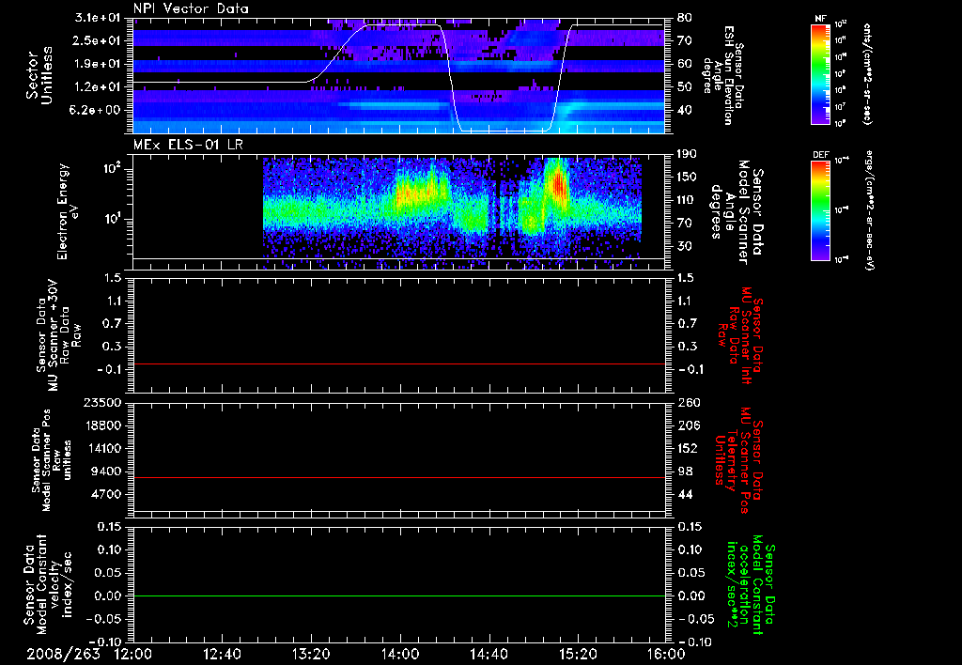Click the 4700 scanner position tick value

[105, 494]
